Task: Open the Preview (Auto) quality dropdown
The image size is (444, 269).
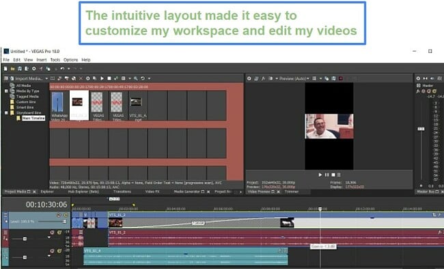Action: 294,78
